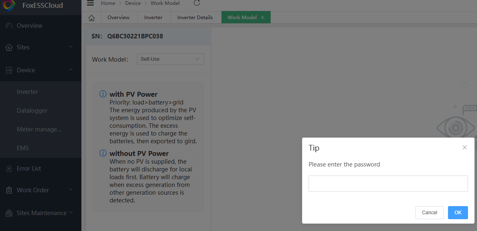477x231 pixels.
Task: Click the info icon beside 'without PV Power'
Action: click(103, 153)
